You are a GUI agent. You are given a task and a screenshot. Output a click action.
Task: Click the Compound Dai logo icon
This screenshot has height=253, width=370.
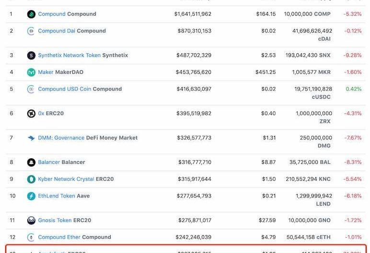tap(31, 31)
